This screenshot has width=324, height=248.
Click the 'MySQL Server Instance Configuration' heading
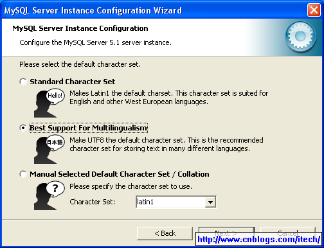click(80, 28)
